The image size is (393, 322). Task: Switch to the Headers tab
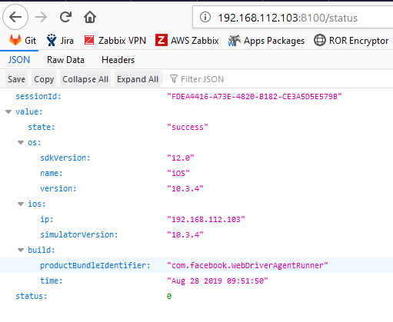(x=118, y=60)
